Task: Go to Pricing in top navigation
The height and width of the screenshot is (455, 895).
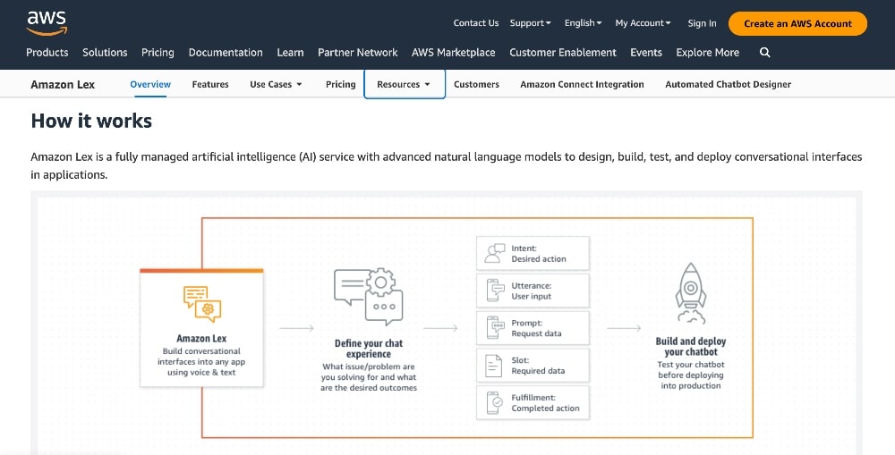Action: pos(158,53)
